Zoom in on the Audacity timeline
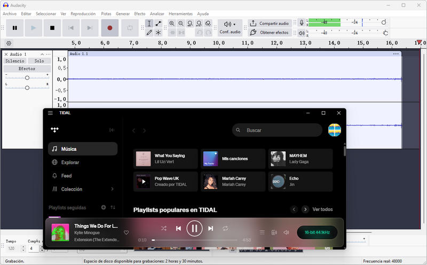This screenshot has height=265, width=427. 172,24
